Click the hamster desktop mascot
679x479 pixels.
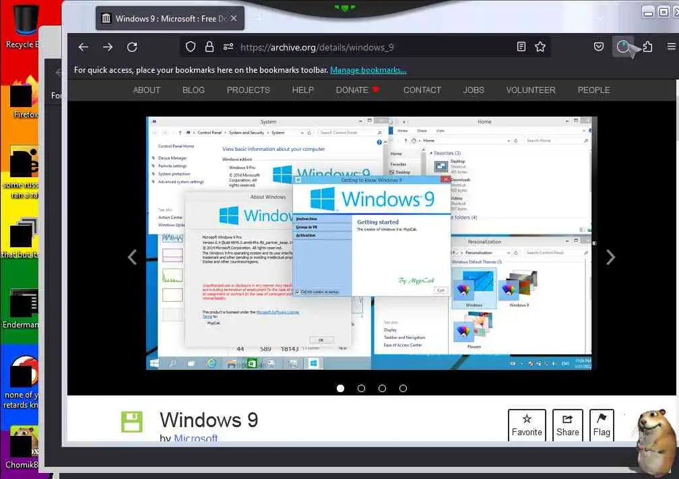click(657, 443)
